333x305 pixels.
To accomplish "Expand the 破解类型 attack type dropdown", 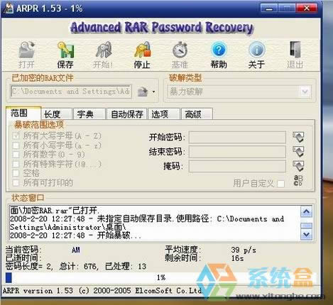I will click(x=305, y=91).
